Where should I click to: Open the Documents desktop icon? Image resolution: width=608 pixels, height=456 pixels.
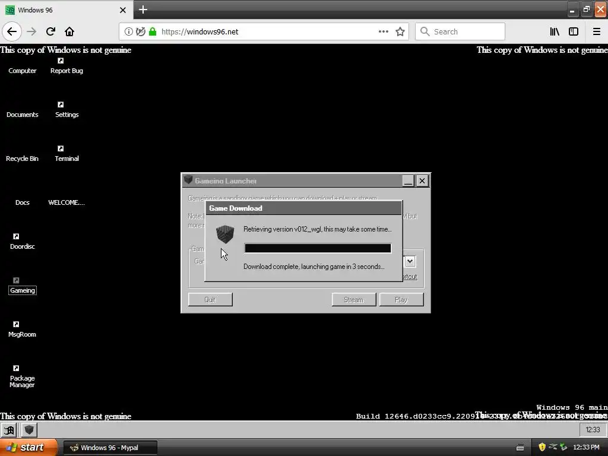coord(22,115)
